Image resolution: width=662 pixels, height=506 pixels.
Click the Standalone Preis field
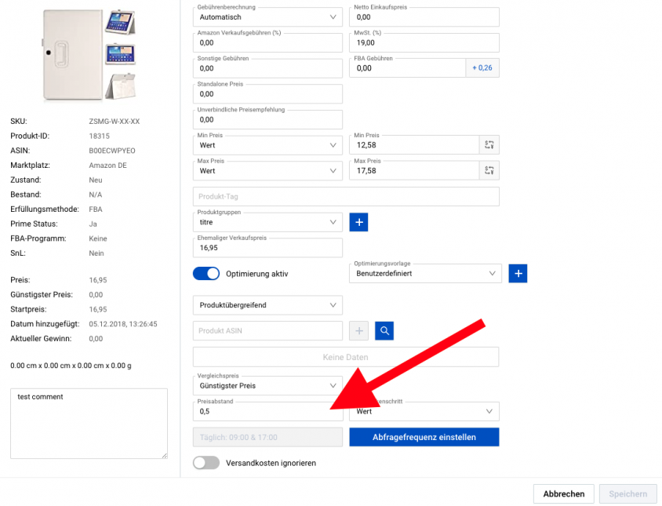click(267, 94)
